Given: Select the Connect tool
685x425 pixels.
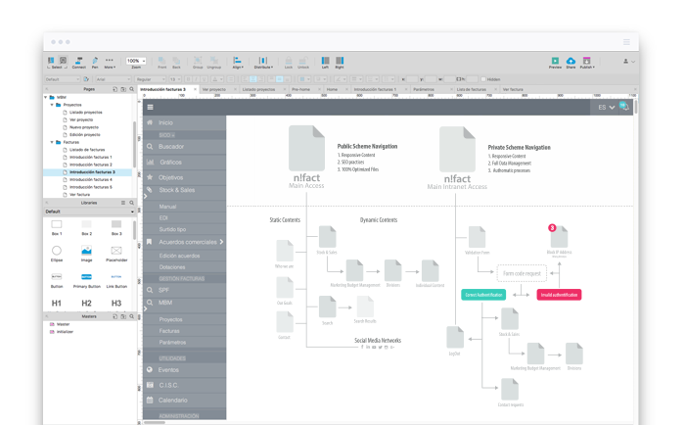Looking at the screenshot, I should [x=78, y=63].
